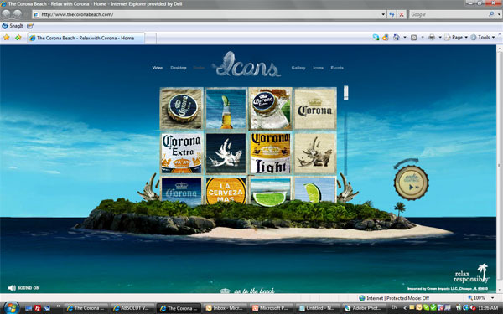
Task: Select the Corona Extra label thumbnail
Action: coord(182,153)
